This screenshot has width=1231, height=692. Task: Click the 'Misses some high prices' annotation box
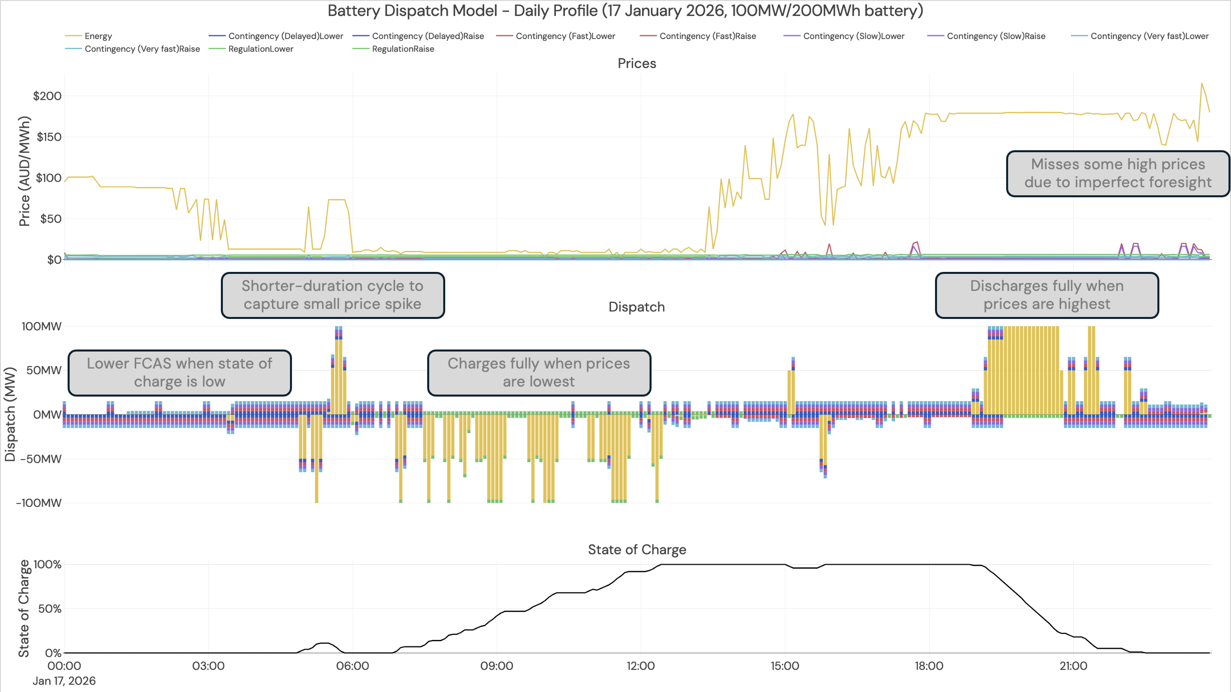click(x=1118, y=173)
